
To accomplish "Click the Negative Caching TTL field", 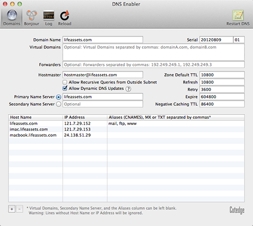I will coord(222,104).
